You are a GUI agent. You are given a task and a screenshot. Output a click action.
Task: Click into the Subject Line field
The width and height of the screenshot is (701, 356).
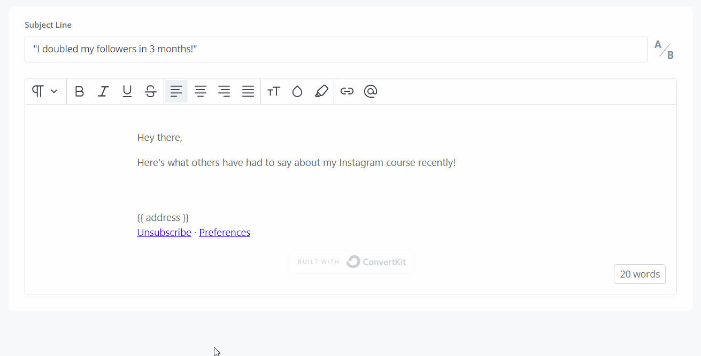(x=336, y=49)
